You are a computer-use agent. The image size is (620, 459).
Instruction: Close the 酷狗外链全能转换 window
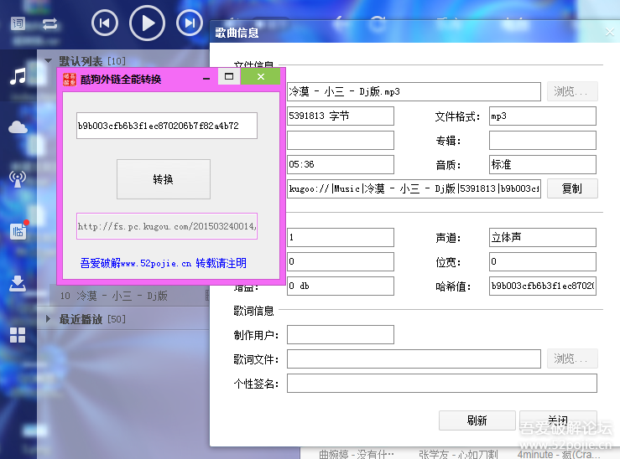[x=261, y=76]
